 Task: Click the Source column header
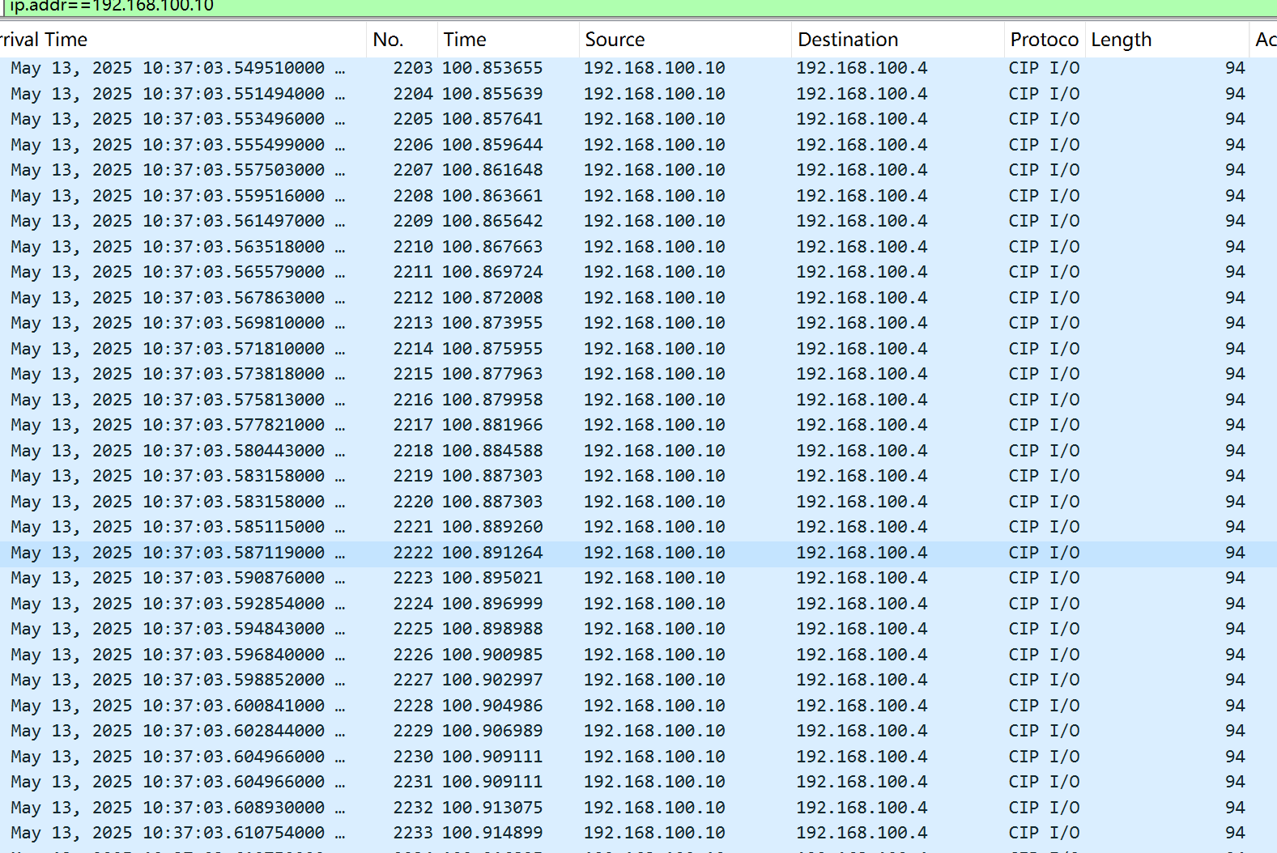pos(615,40)
